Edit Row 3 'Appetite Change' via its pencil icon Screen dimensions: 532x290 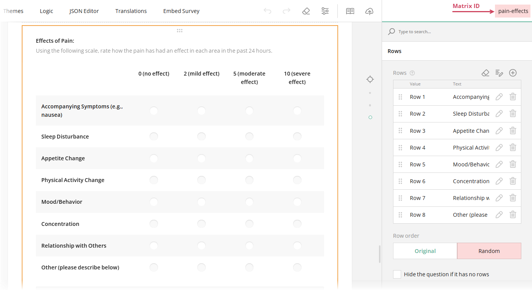[499, 130]
